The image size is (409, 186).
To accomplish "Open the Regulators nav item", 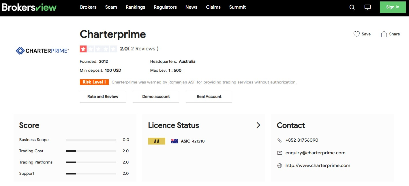I will tap(165, 7).
